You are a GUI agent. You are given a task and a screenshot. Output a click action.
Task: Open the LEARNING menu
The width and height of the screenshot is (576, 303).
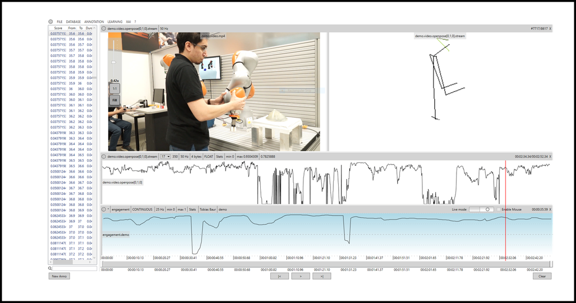pos(115,22)
